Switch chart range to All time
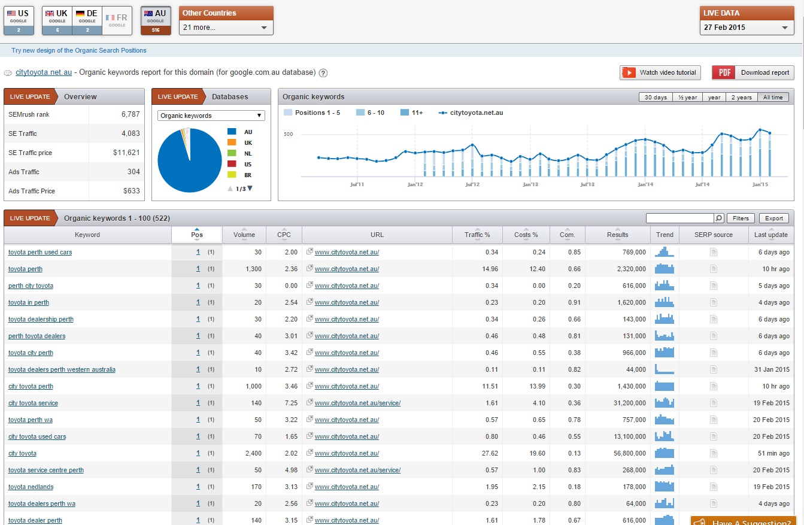This screenshot has width=804, height=525. click(773, 98)
